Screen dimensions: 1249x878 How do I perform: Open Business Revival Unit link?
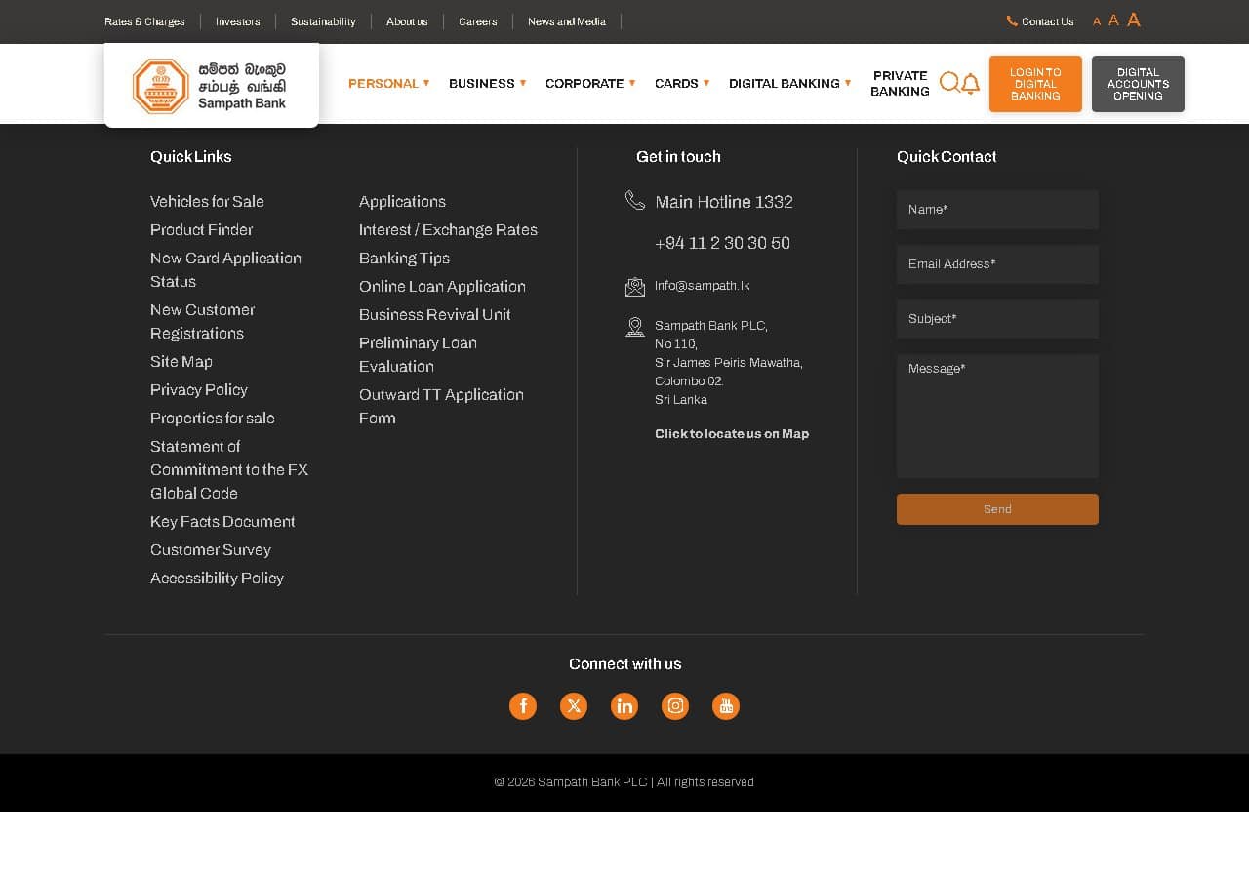[435, 315]
